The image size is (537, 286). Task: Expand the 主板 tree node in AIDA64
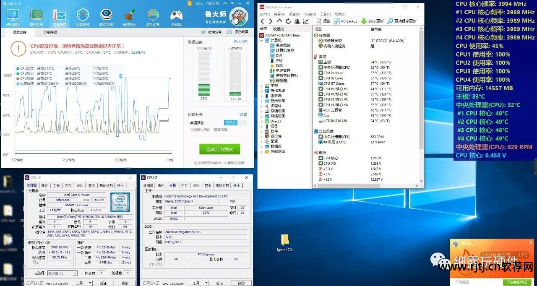(262, 86)
